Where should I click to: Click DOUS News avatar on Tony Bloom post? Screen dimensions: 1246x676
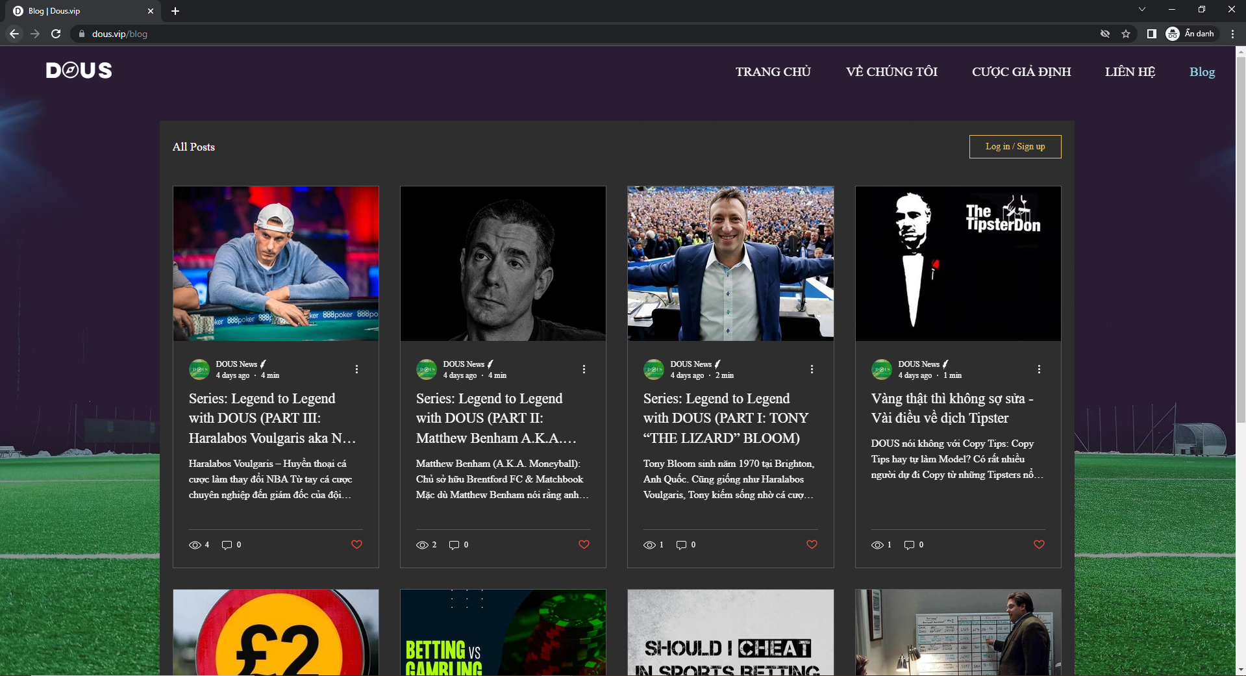[x=654, y=369]
